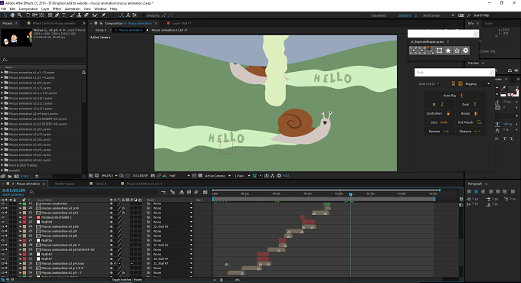Delete selected project item with trash icon
The height and width of the screenshot is (283, 521).
[37, 176]
